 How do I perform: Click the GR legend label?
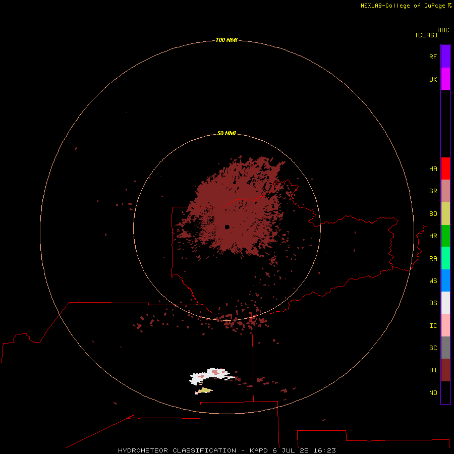433,191
